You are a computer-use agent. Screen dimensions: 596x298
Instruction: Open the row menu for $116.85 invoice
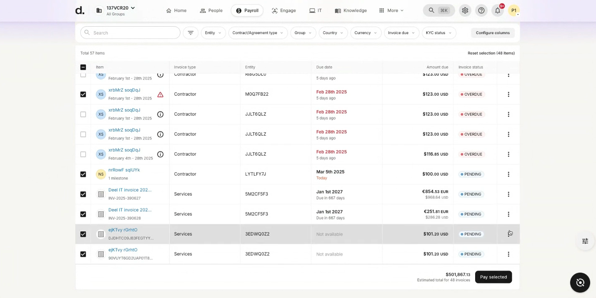pos(508,154)
